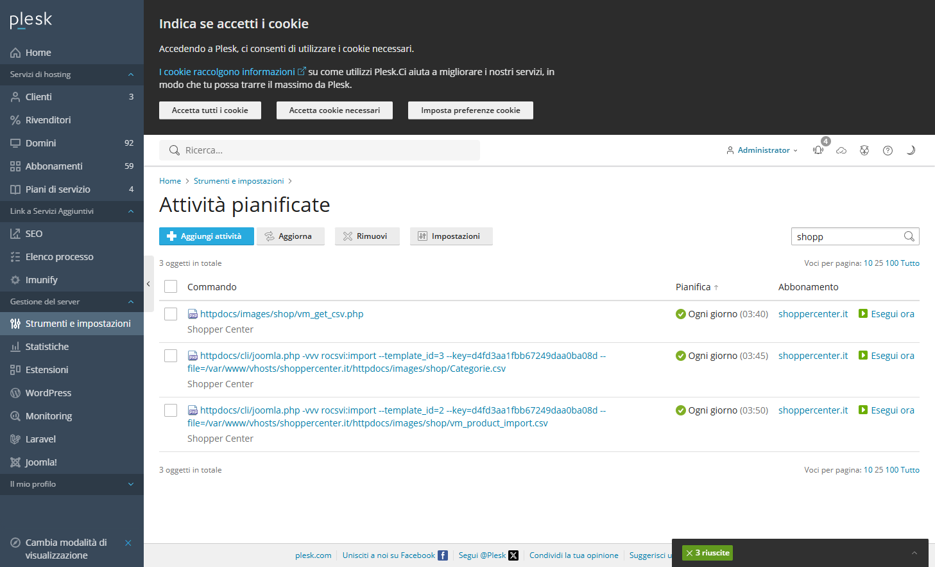Open shoppercenter.it for the 03:40 task
The image size is (935, 567).
(813, 314)
